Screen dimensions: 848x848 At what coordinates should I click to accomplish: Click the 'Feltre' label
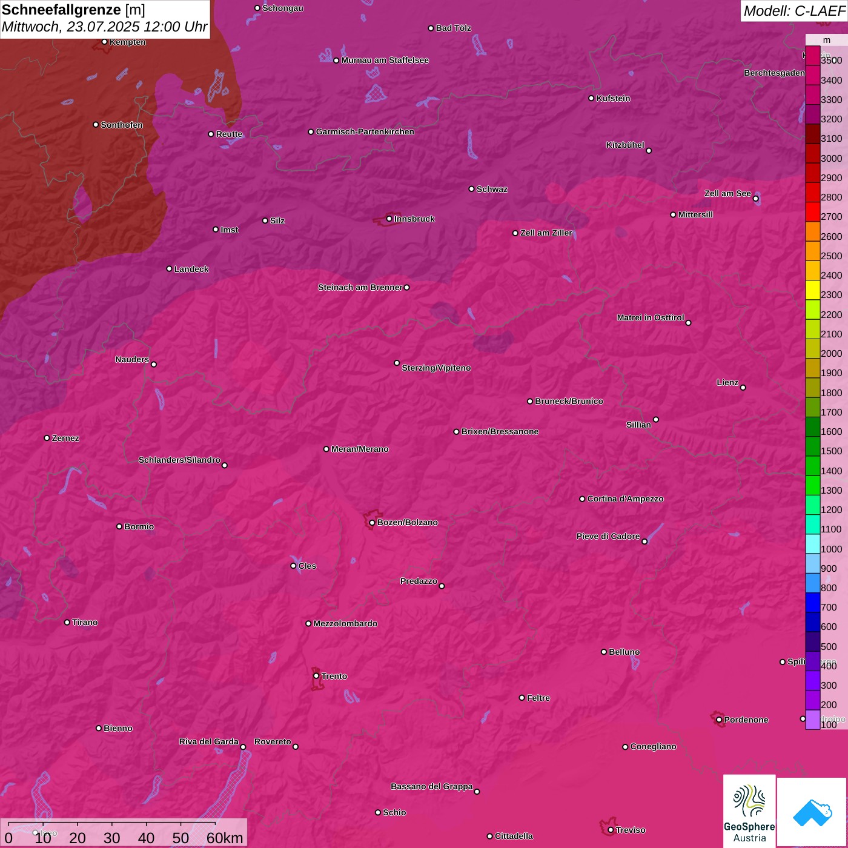point(538,698)
